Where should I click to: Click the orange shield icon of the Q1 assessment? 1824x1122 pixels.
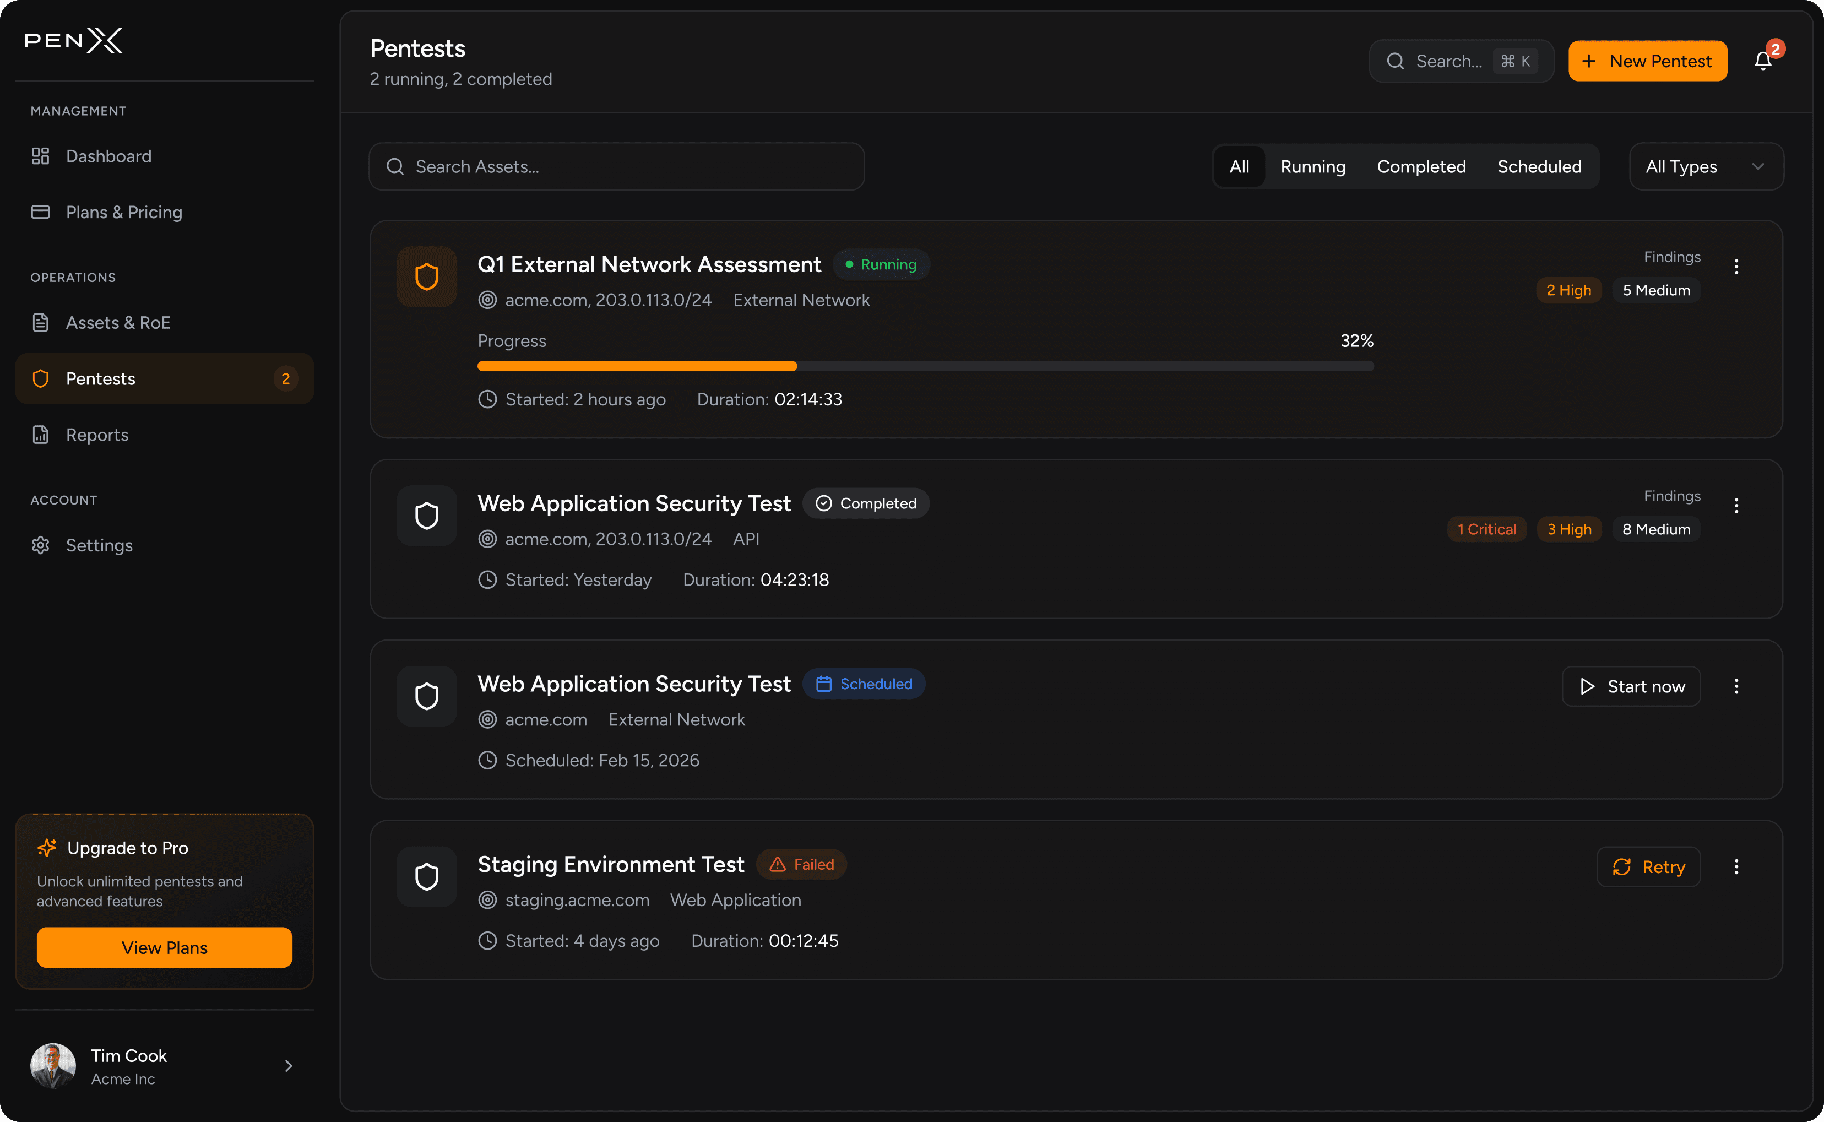point(426,277)
